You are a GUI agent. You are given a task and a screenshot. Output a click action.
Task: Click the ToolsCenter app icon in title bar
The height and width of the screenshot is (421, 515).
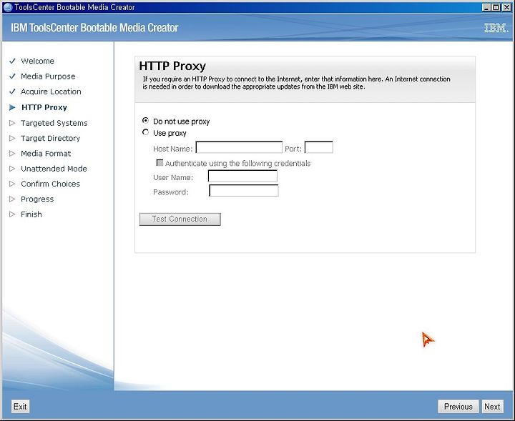click(x=7, y=7)
